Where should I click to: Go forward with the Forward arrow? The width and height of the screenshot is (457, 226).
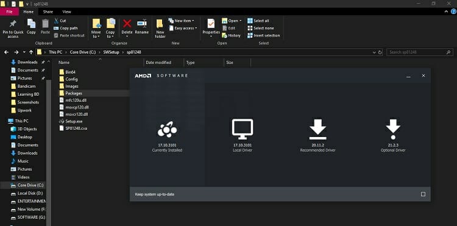tap(16, 52)
